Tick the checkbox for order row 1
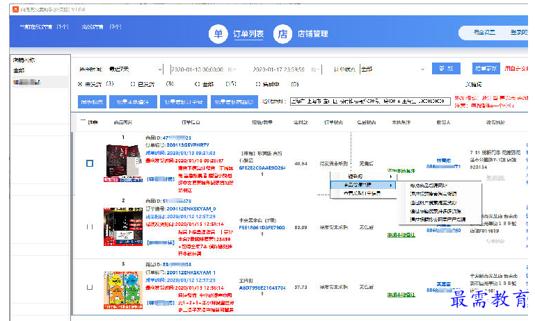This screenshot has width=535, height=321. point(90,163)
